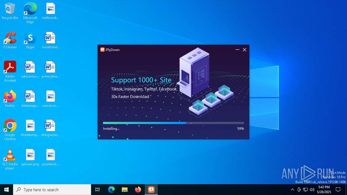347x195 pixels.
Task: Select the advicemus... Word document
Action: [30, 70]
